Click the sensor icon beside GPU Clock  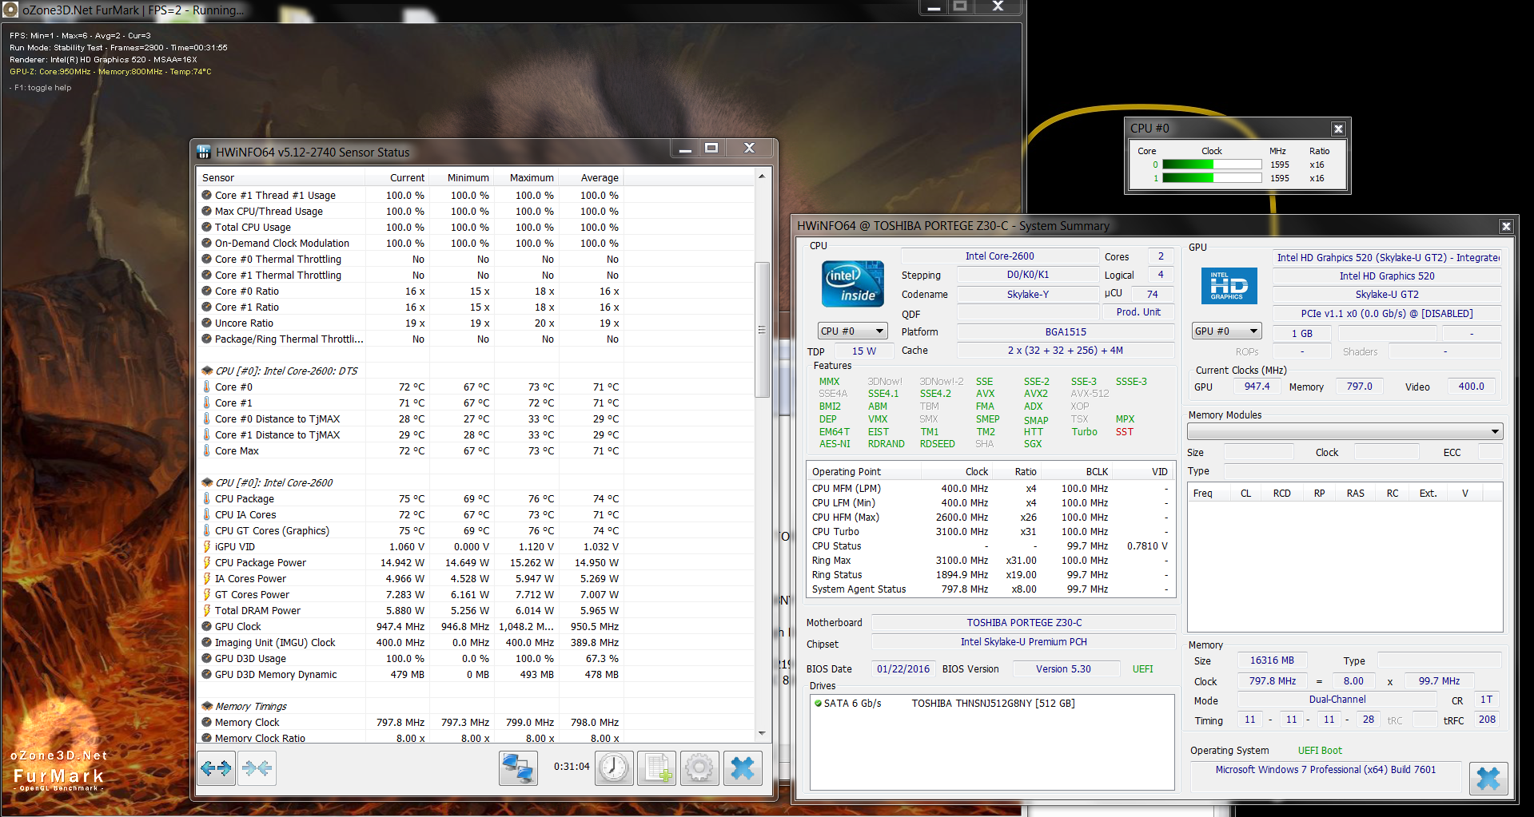pos(207,627)
